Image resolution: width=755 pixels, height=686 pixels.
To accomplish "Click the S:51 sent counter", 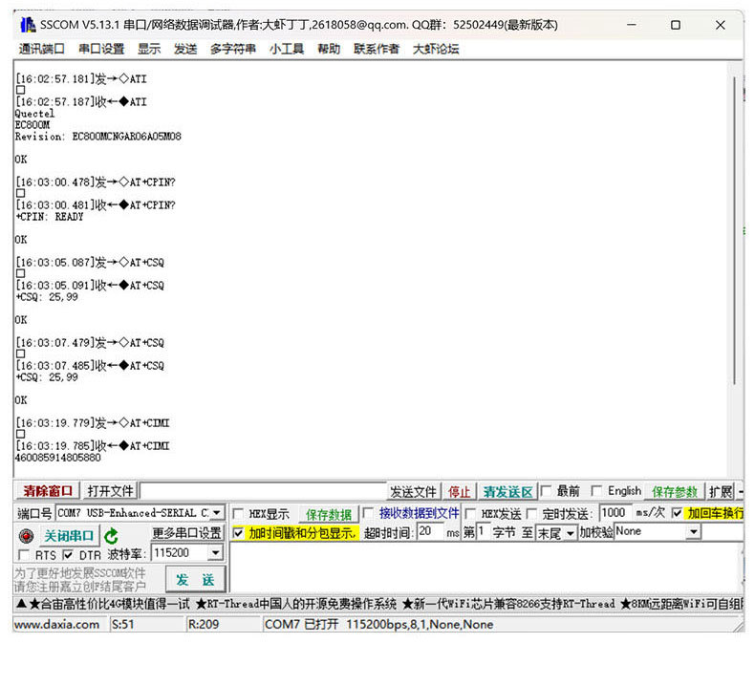I will coord(122,625).
